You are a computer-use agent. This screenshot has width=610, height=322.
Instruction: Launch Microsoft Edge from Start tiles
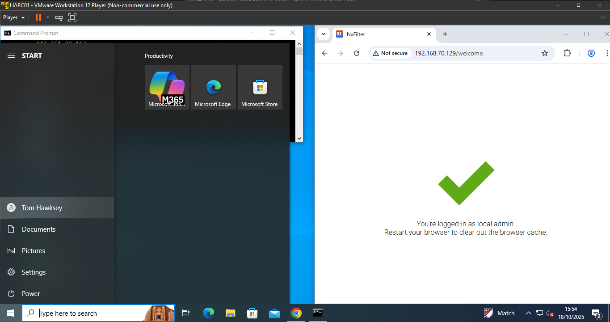213,87
